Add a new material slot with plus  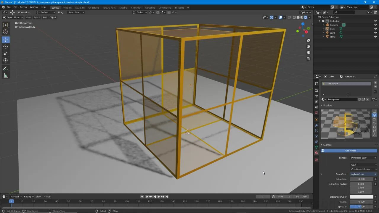click(x=375, y=83)
